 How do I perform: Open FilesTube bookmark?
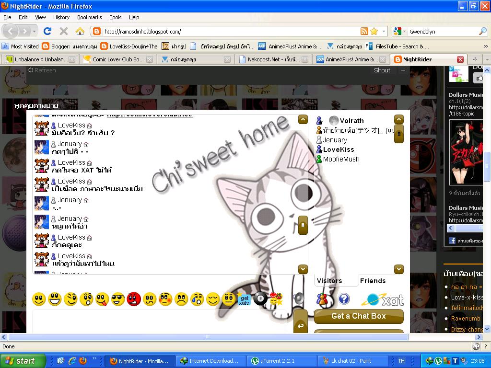397,46
